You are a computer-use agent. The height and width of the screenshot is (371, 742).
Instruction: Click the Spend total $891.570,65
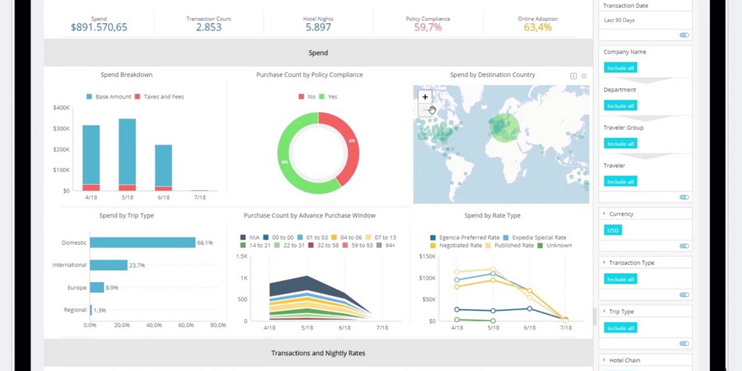99,27
